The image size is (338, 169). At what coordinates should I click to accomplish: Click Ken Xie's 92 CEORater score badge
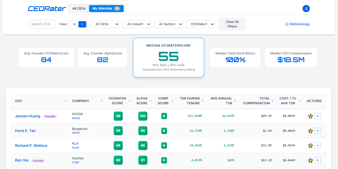(118, 160)
